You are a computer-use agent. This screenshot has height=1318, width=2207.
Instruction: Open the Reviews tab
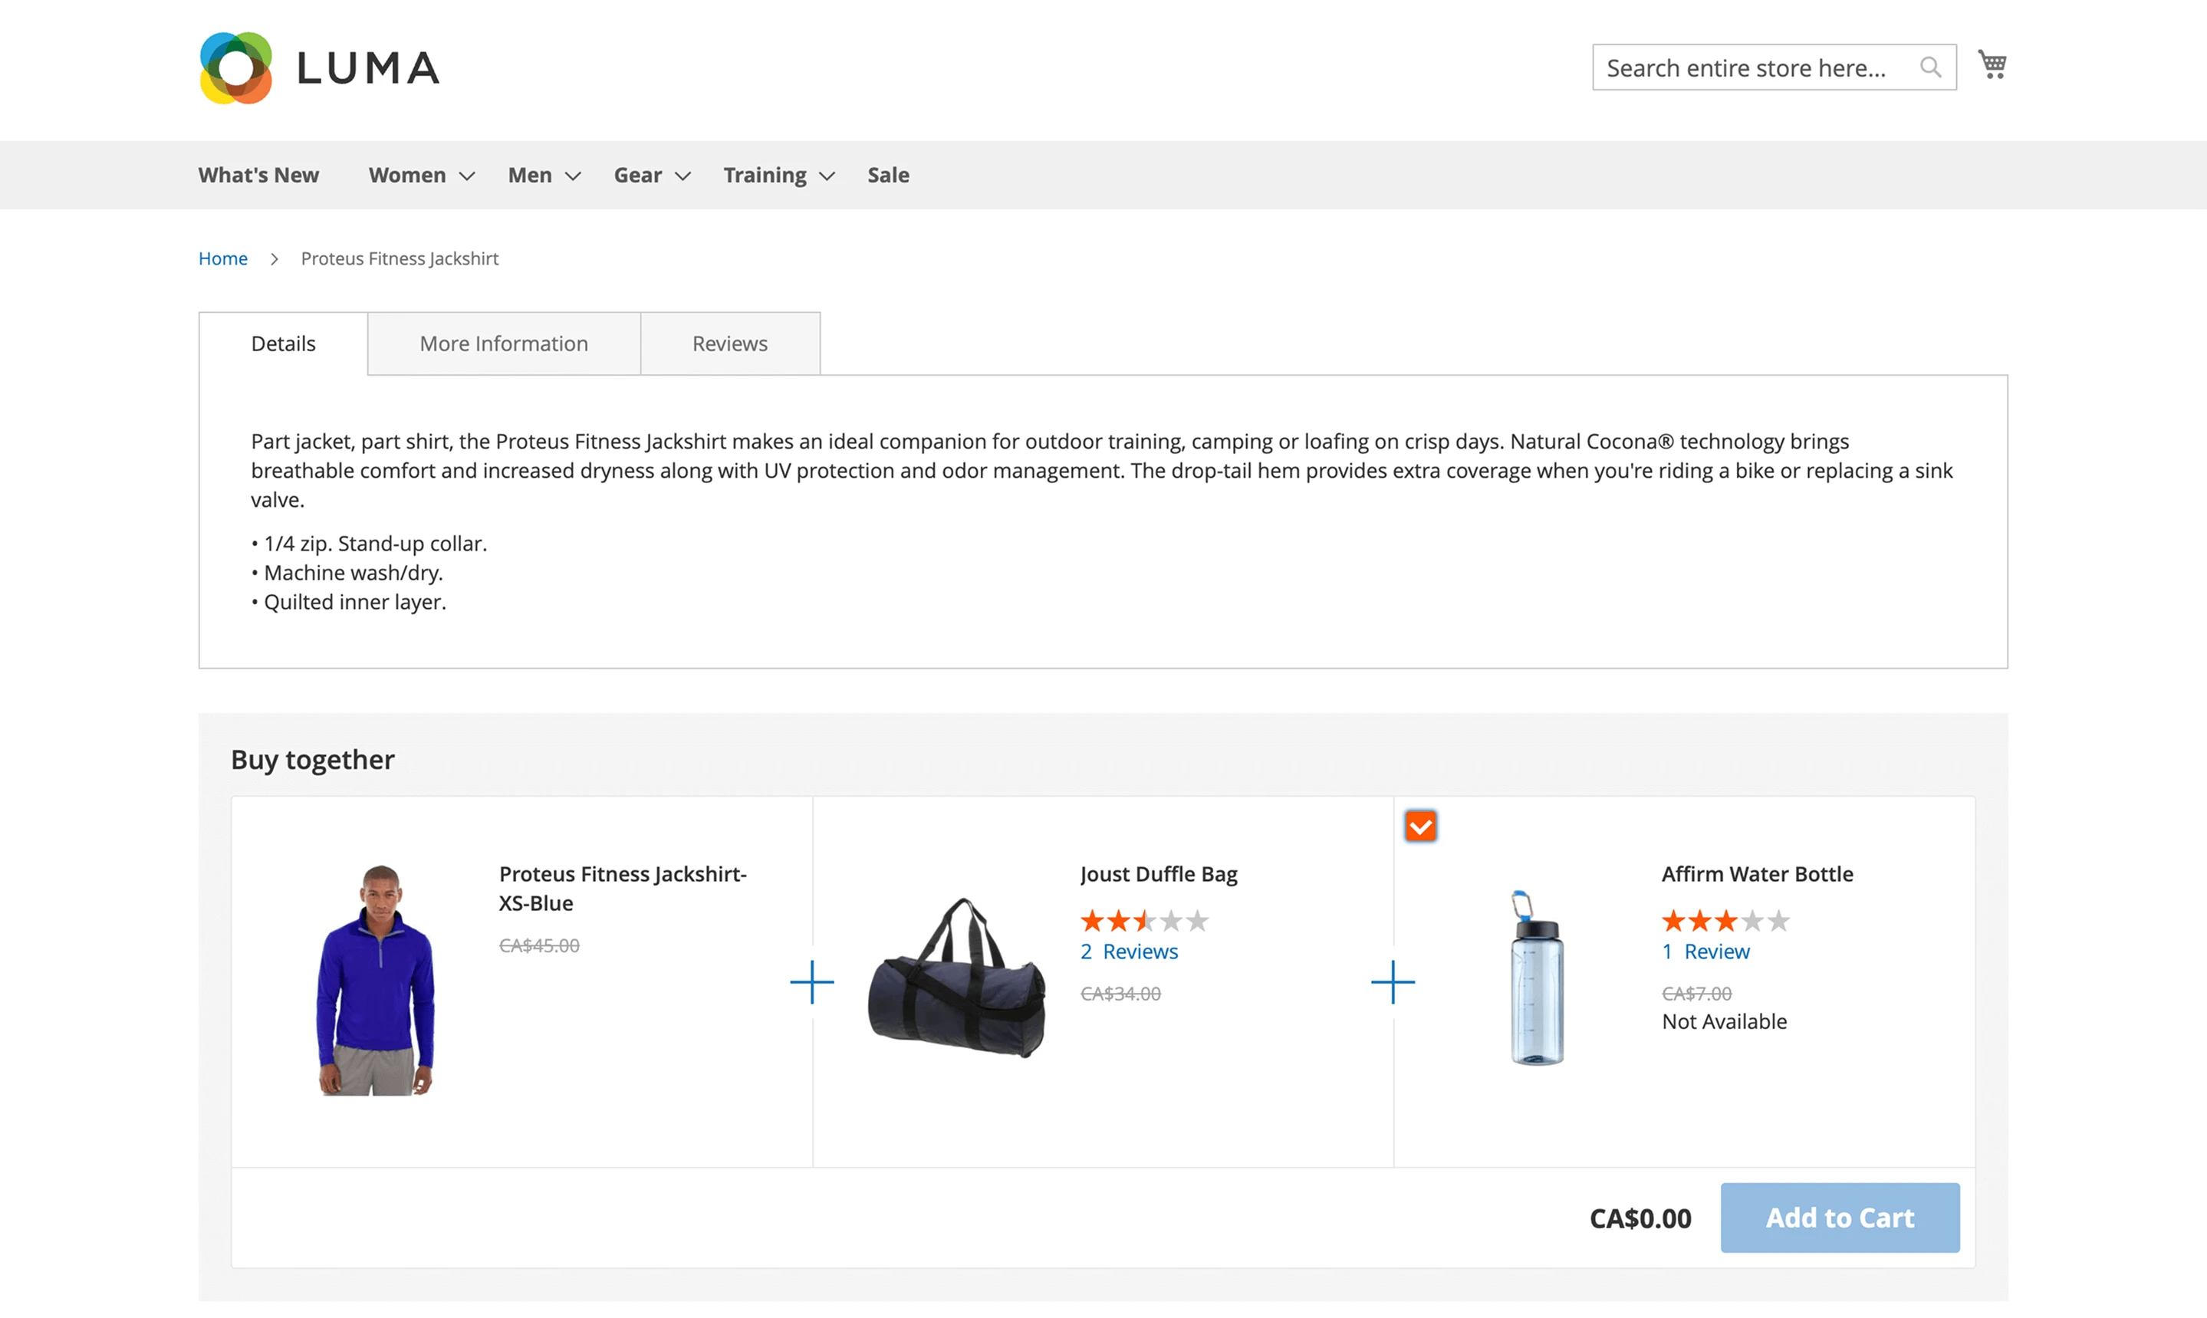point(729,343)
